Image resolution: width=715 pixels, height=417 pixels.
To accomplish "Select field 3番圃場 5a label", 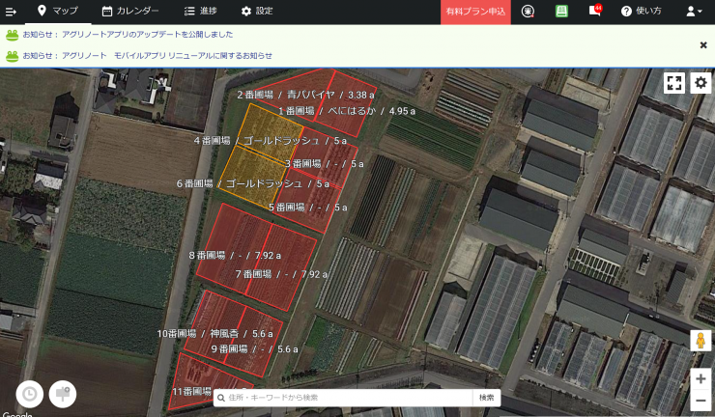I will [x=325, y=163].
